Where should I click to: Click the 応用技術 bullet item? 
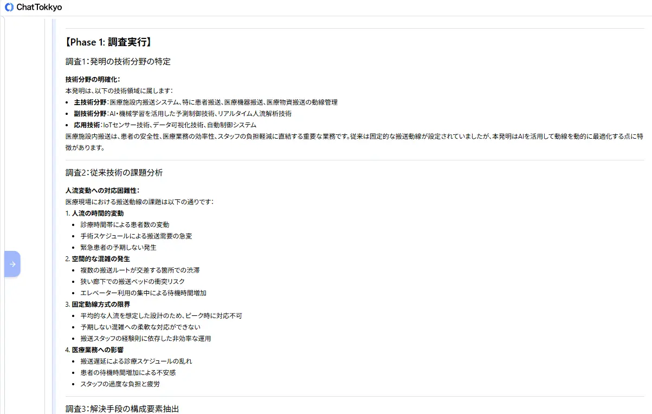click(x=165, y=125)
